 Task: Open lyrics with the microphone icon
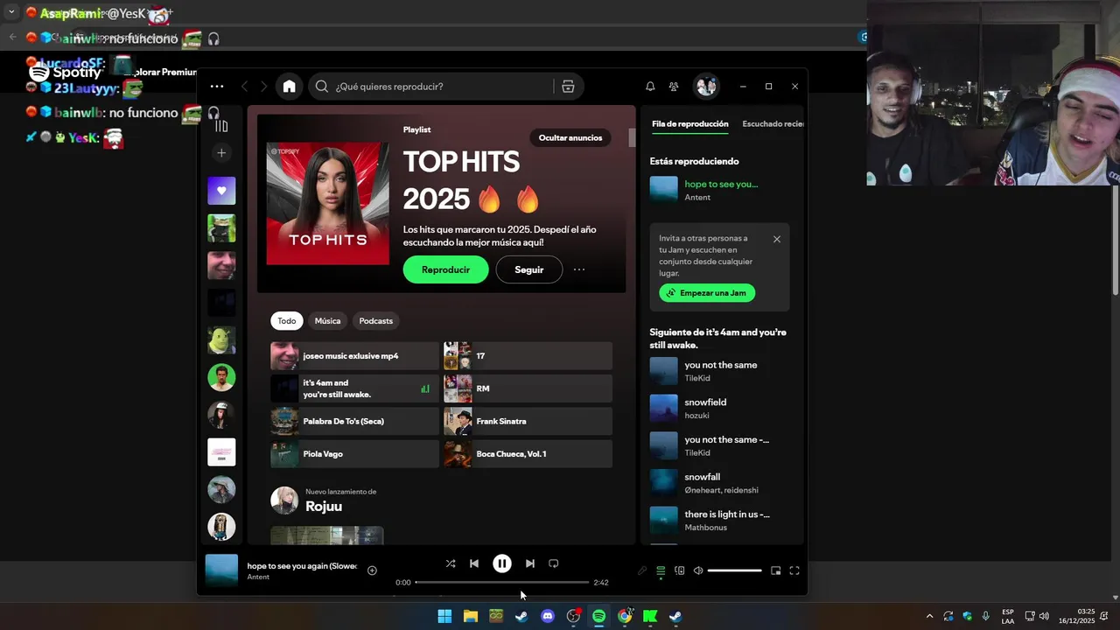[642, 570]
